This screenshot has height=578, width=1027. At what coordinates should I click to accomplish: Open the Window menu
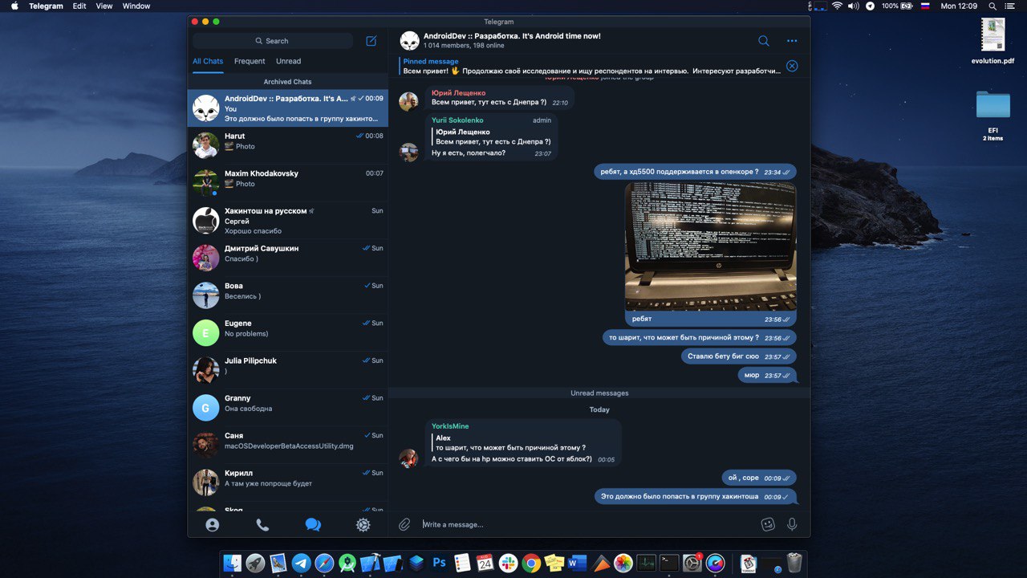136,6
